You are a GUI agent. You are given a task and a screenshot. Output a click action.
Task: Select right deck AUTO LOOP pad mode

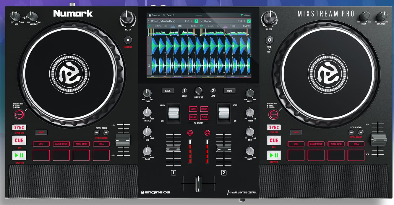tap(336, 144)
